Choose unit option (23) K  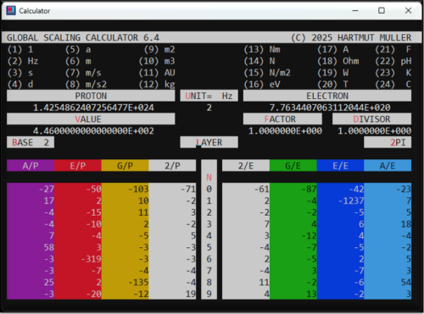pyautogui.click(x=393, y=73)
